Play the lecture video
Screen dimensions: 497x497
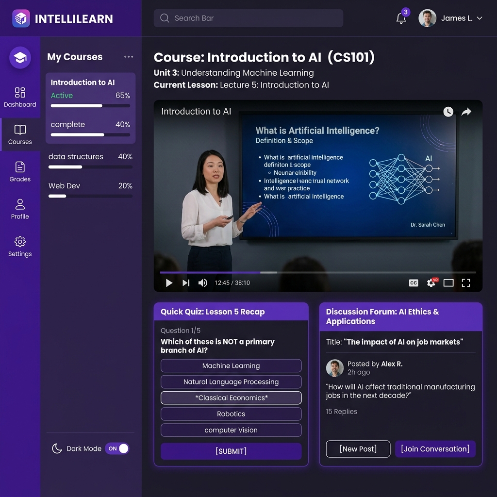point(169,283)
